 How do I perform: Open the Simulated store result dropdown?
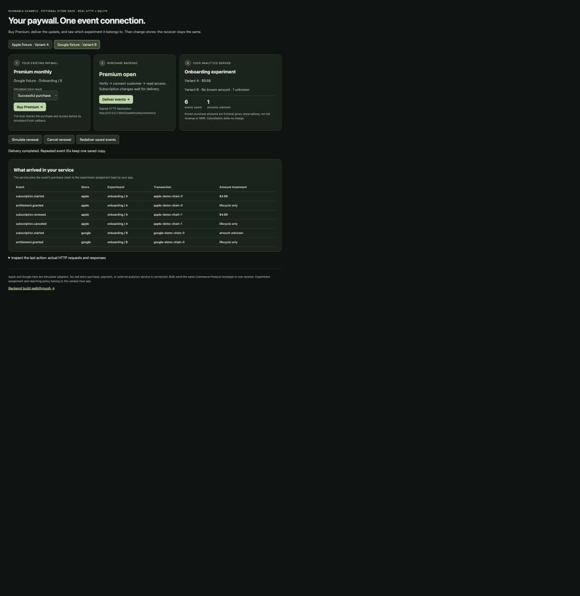point(36,95)
